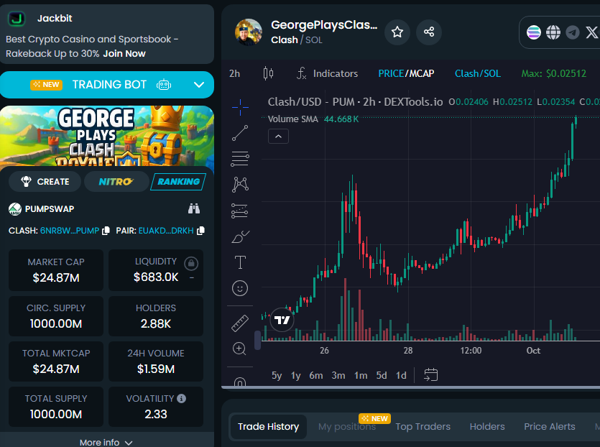The image size is (600, 447).
Task: Change candlestick chart style icon
Action: point(268,73)
